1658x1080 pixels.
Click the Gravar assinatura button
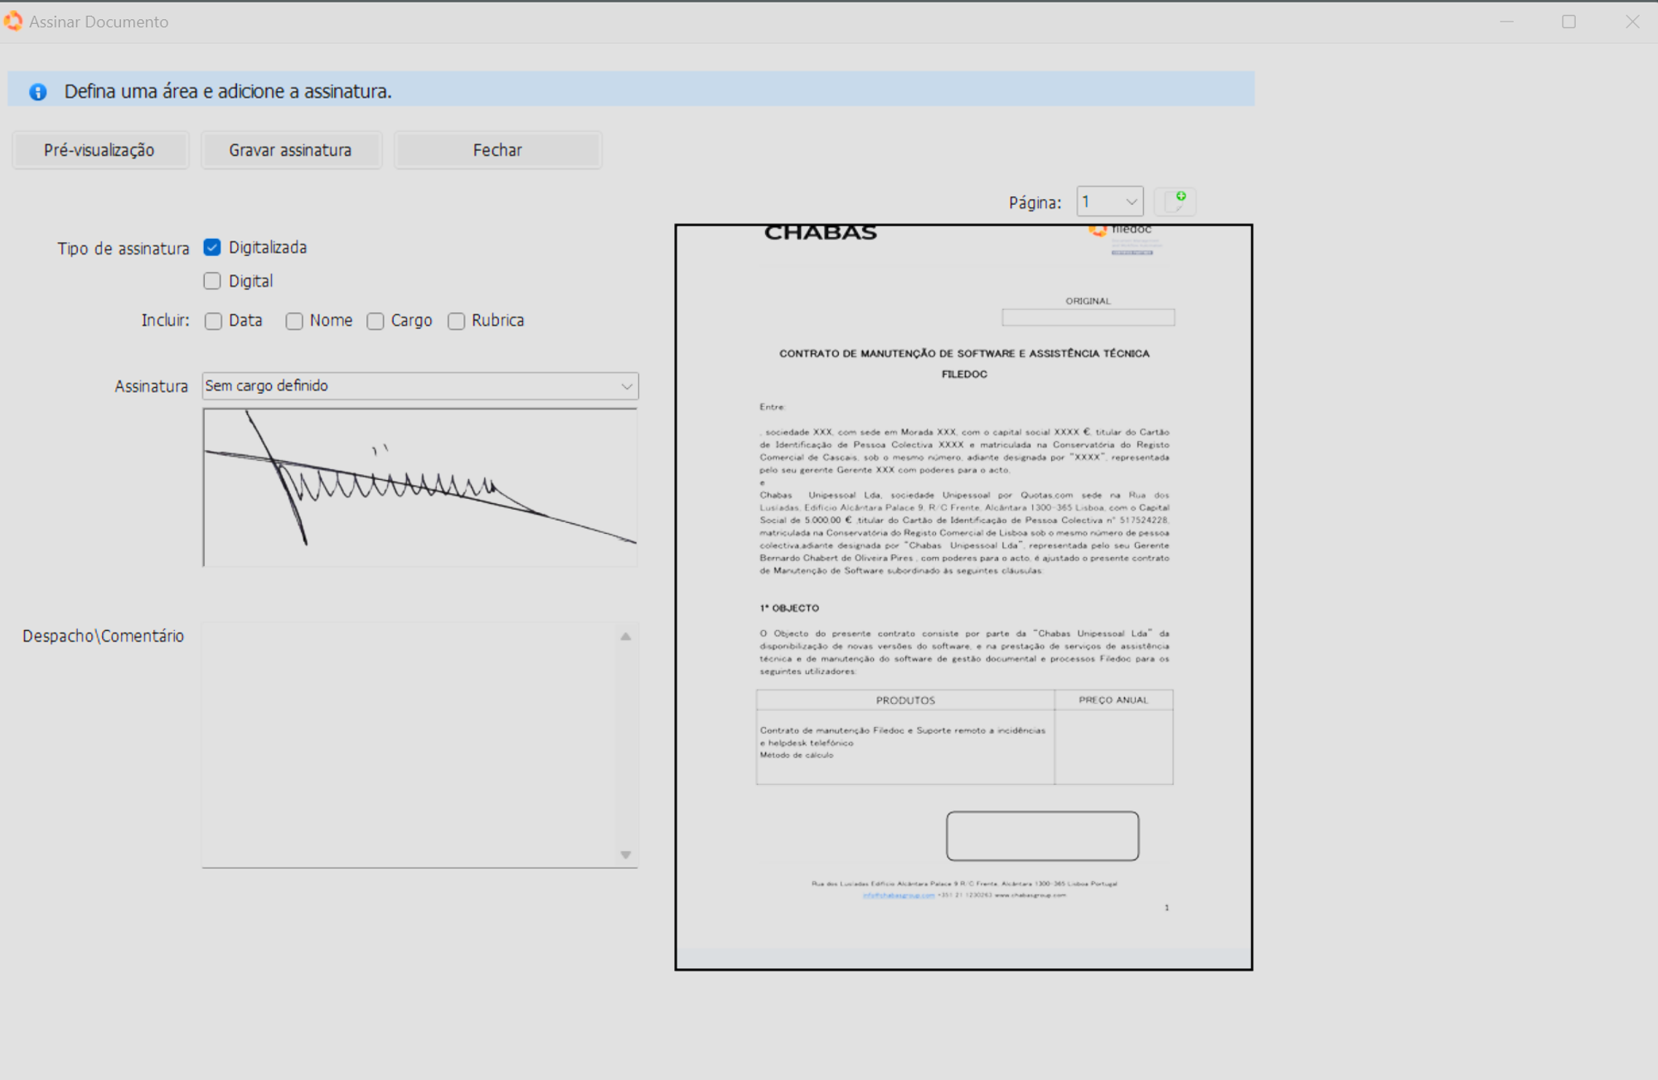pyautogui.click(x=290, y=150)
